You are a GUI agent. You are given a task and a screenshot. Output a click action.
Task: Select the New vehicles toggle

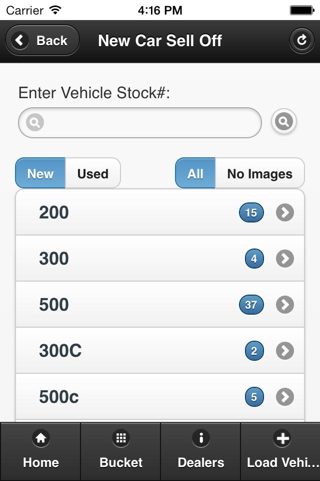point(40,174)
